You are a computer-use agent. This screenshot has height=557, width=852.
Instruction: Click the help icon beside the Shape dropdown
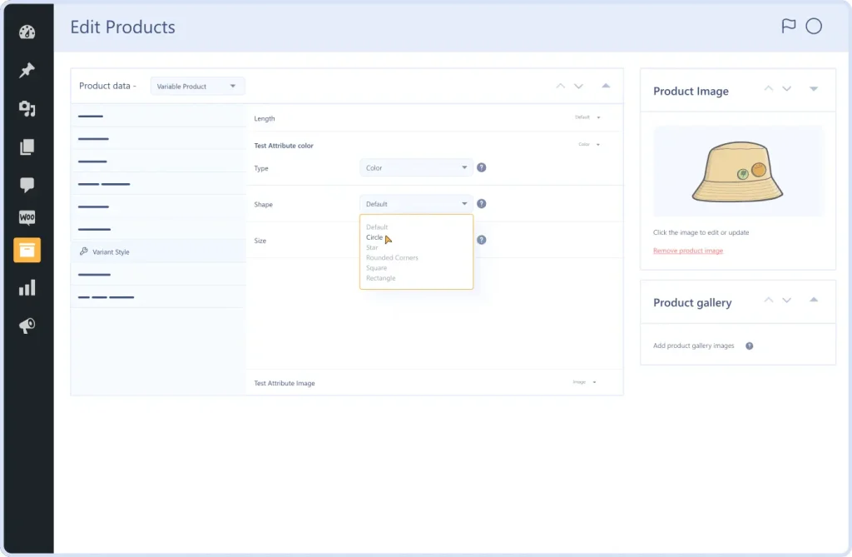481,203
